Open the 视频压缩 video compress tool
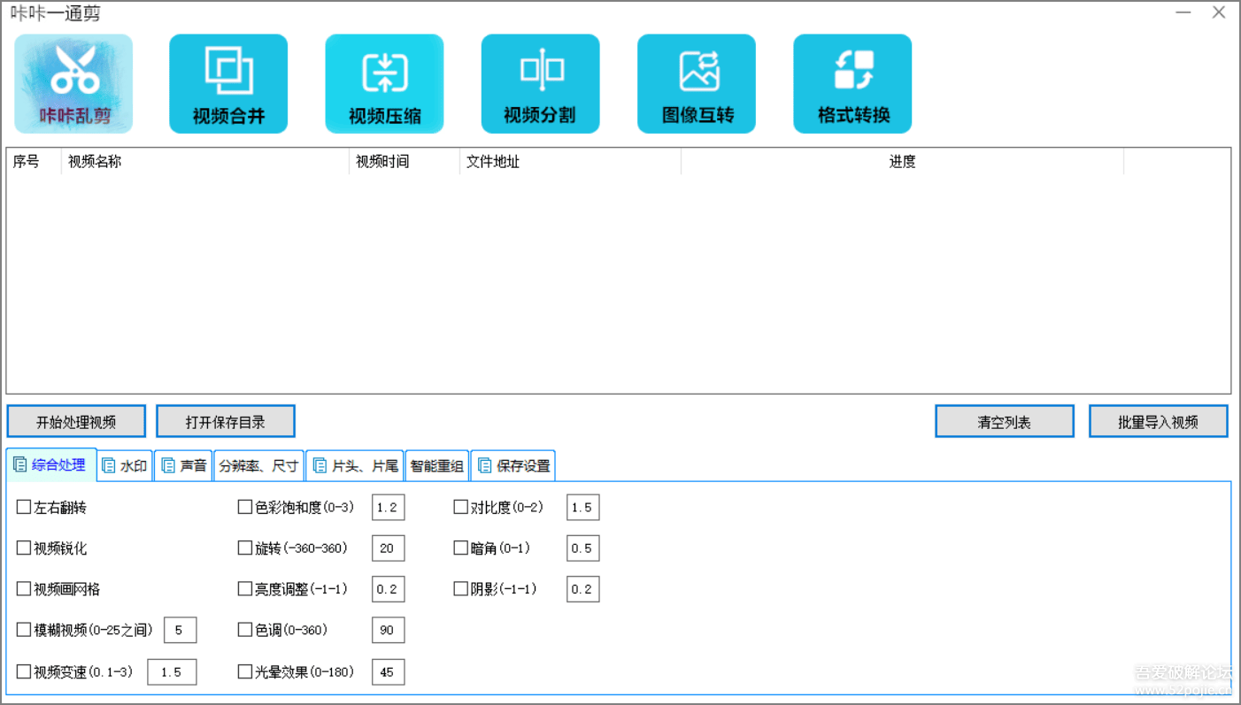1241x705 pixels. point(384,83)
